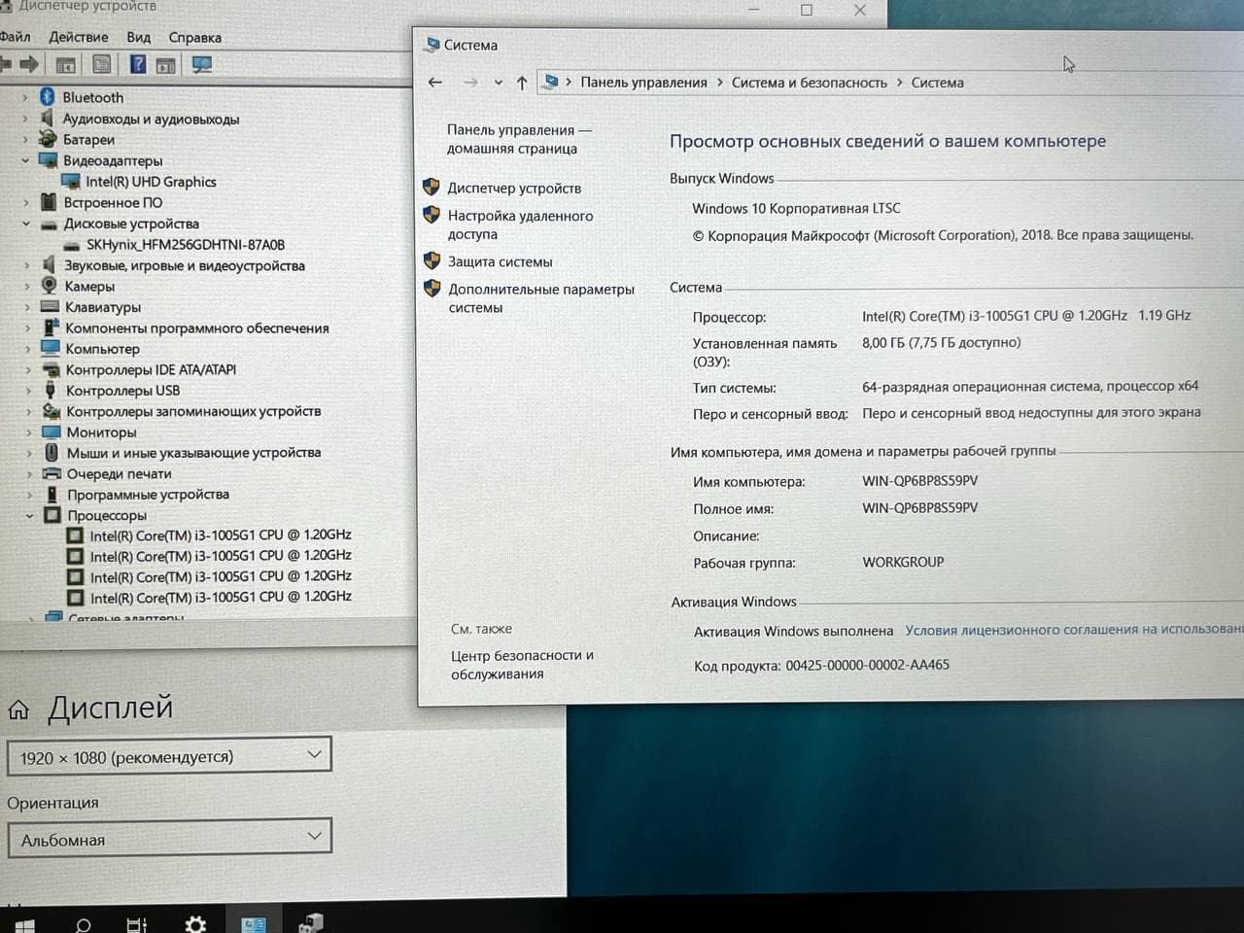Click the Батареи battery icon
This screenshot has width=1244, height=933.
[48, 139]
